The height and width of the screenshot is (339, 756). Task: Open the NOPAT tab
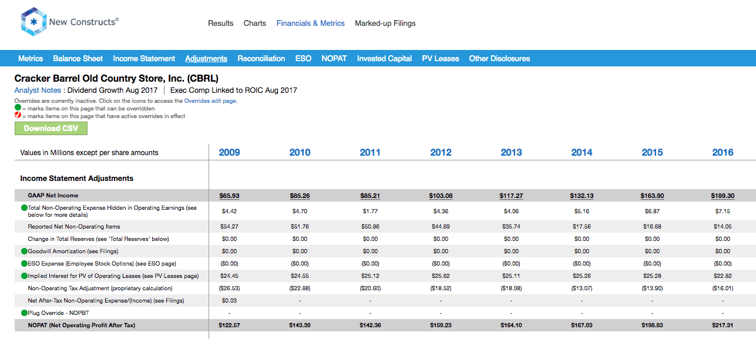pyautogui.click(x=334, y=59)
